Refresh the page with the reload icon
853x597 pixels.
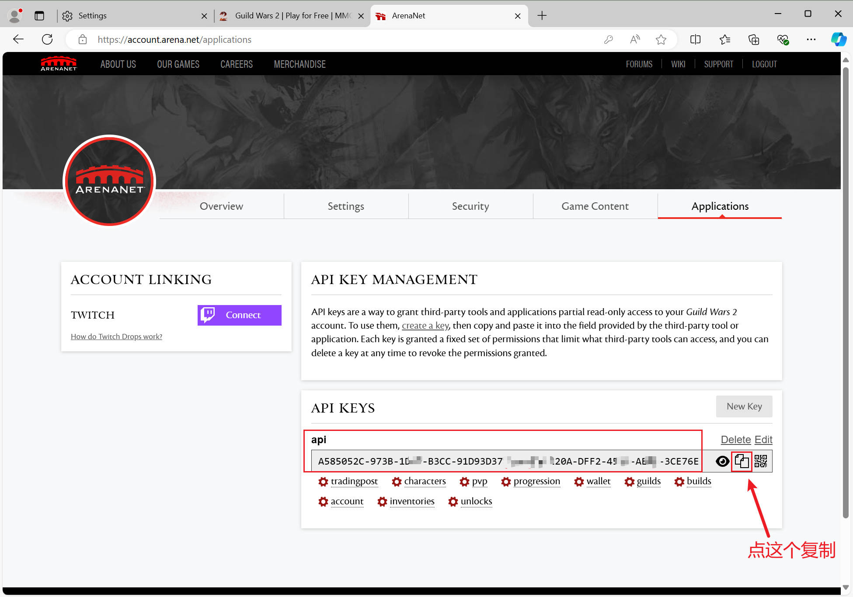coord(47,39)
